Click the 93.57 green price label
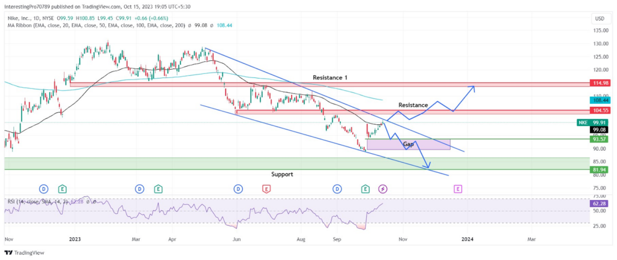 coord(600,139)
